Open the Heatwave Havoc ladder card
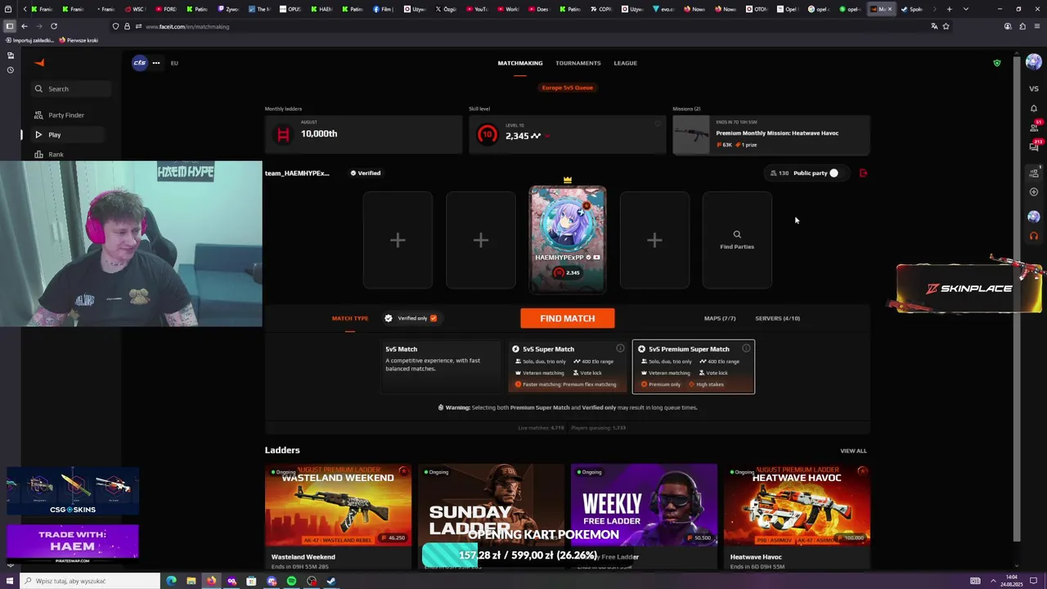 (797, 516)
